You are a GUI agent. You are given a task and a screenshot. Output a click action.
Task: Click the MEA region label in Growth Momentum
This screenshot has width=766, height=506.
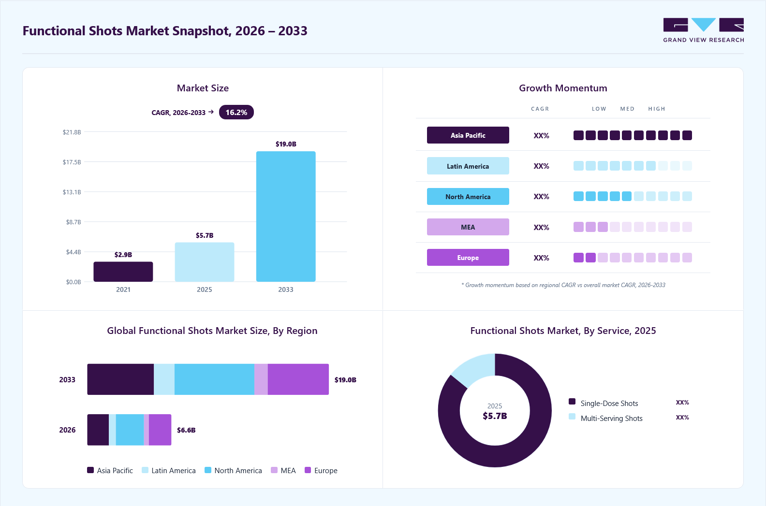[468, 227]
